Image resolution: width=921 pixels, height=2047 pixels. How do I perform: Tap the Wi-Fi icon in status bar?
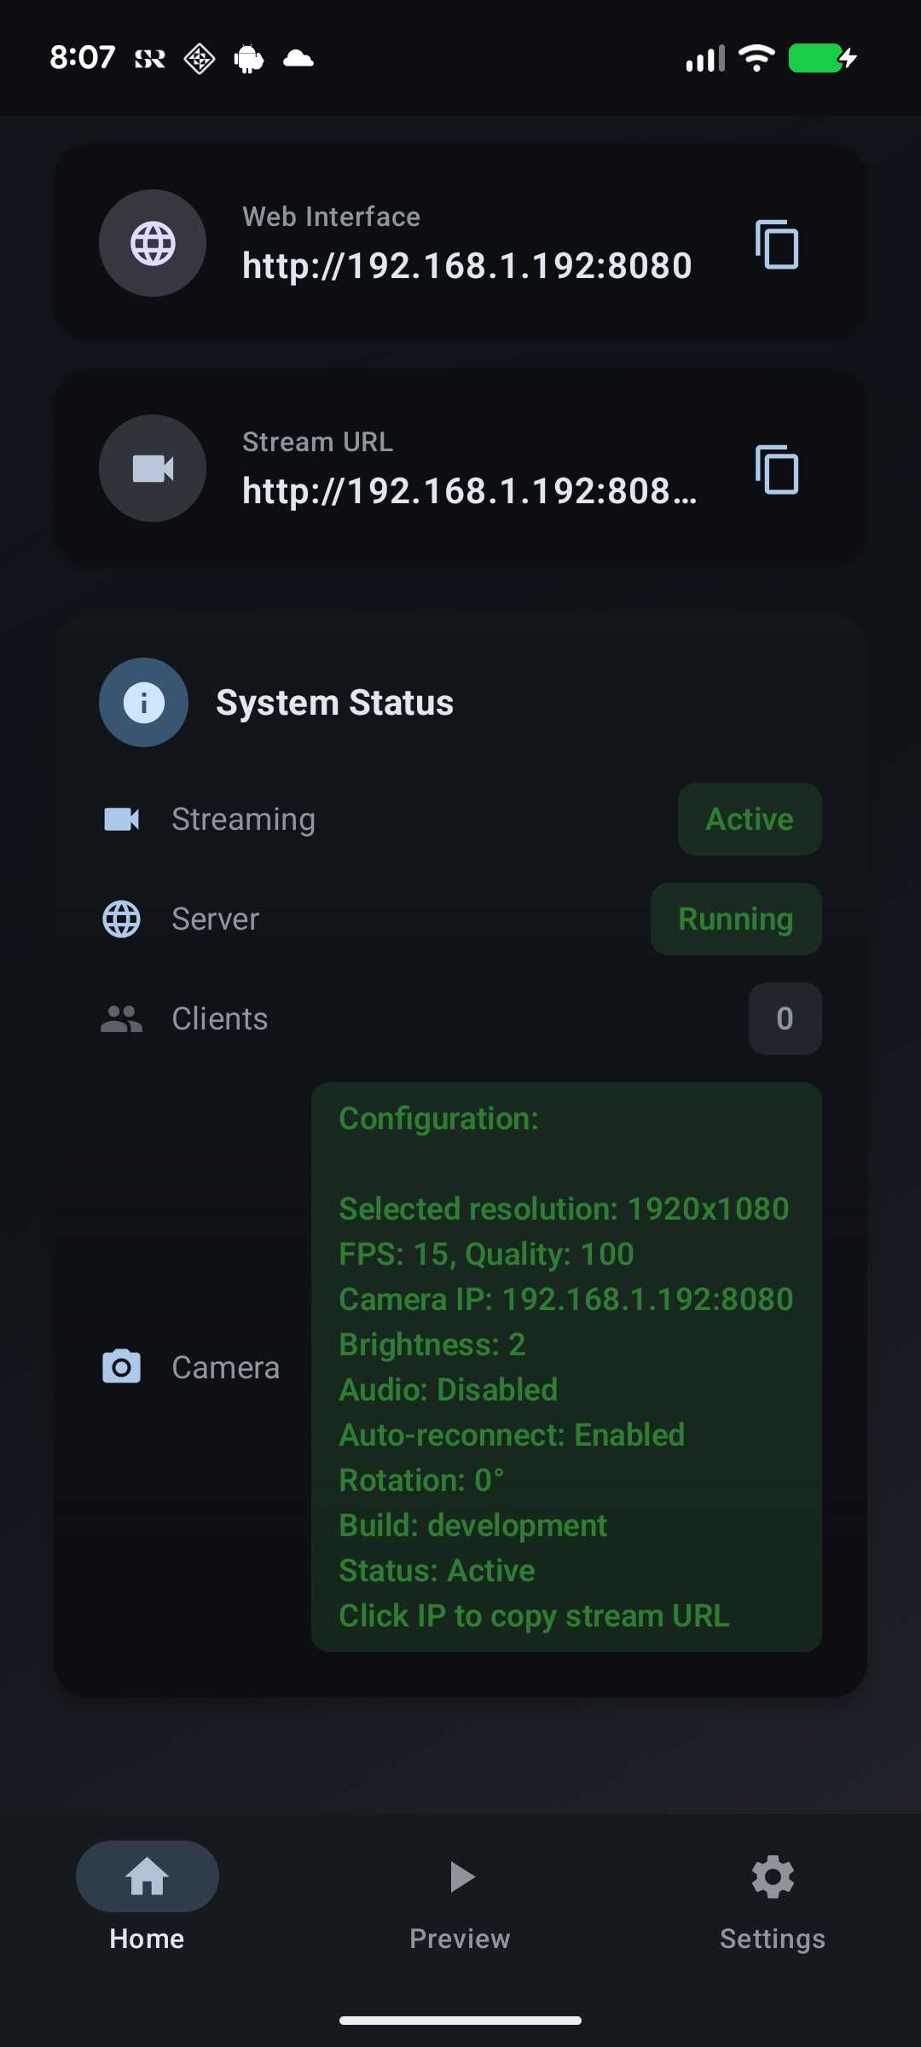point(756,58)
